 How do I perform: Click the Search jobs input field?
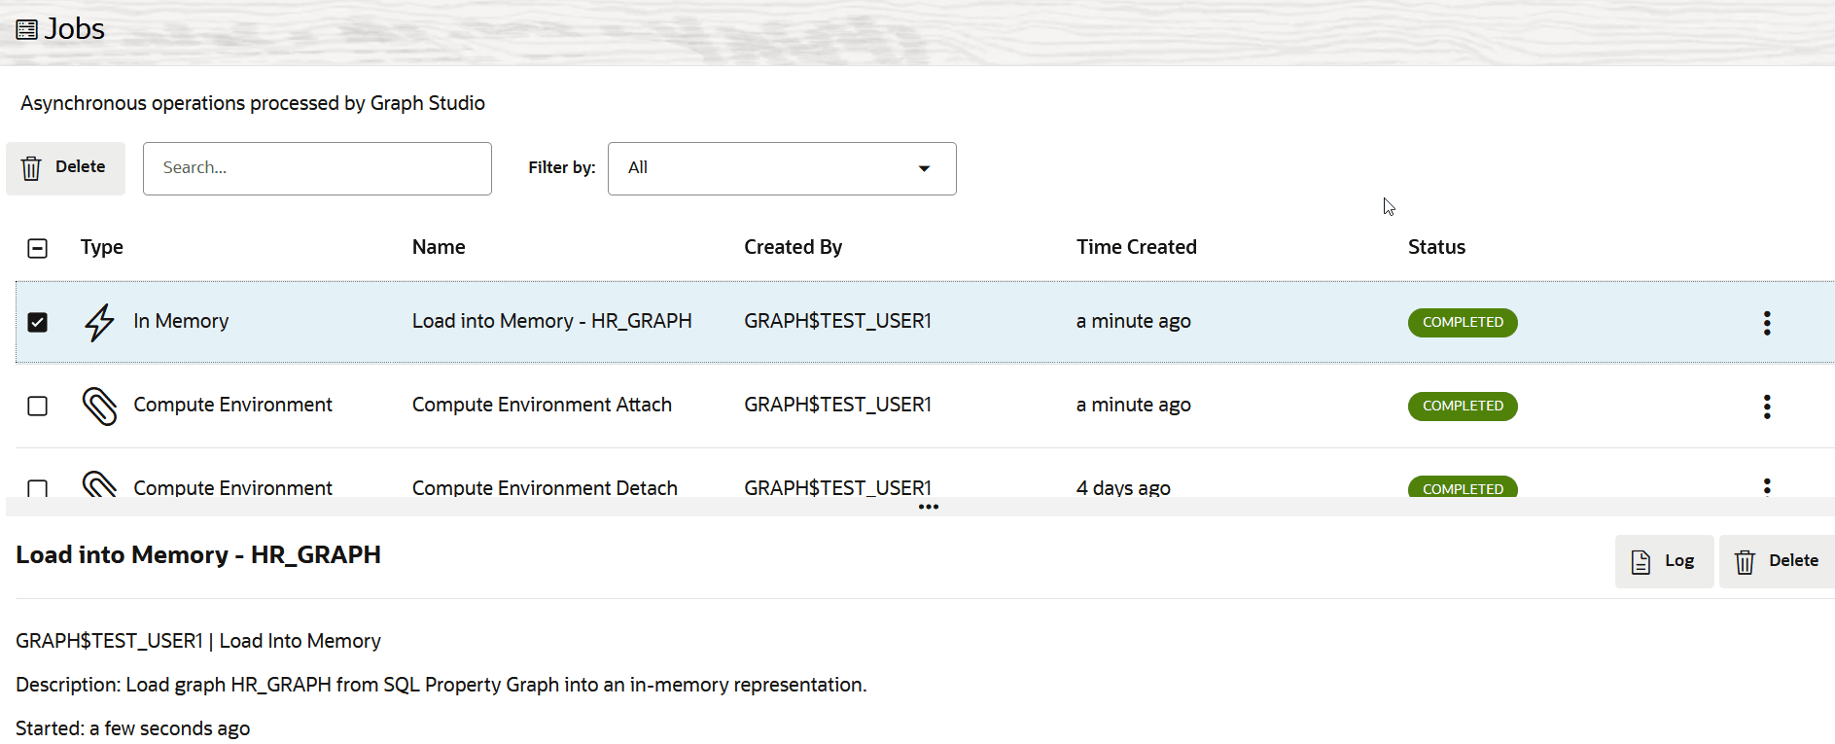coord(317,168)
